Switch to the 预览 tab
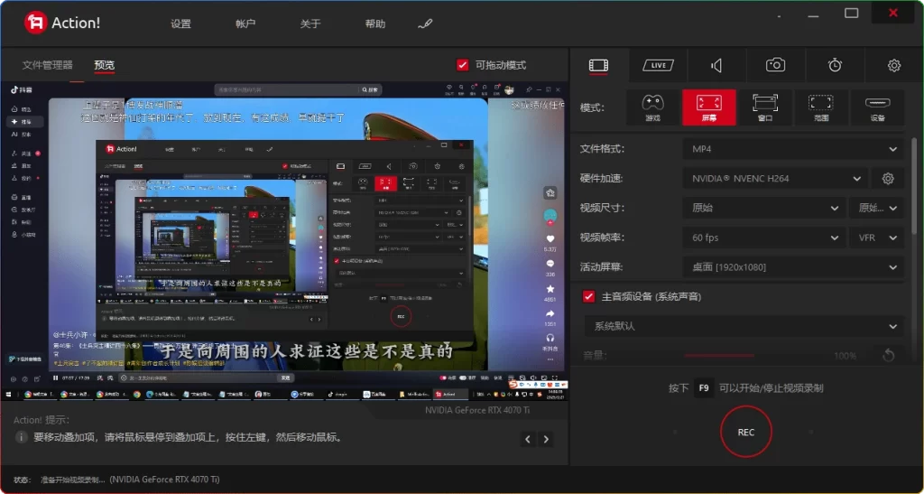Viewport: 924px width, 494px height. [105, 65]
